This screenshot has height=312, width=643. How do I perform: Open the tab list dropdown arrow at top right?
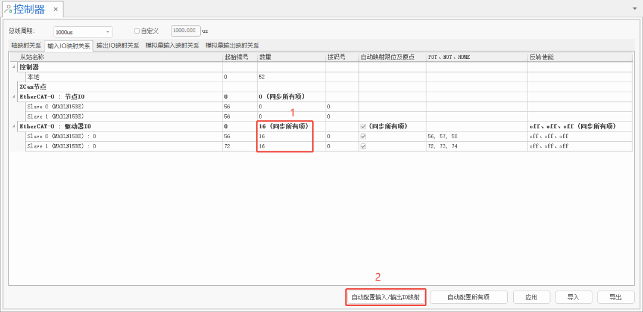click(635, 8)
